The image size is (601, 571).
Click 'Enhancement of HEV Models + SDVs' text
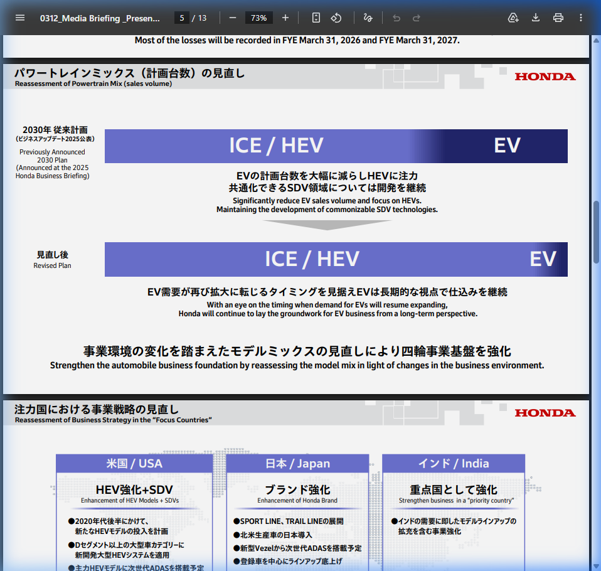point(130,501)
